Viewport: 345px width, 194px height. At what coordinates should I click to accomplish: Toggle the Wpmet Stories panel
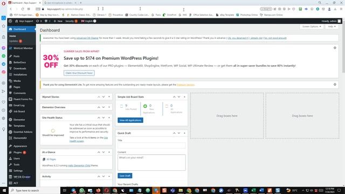point(109,97)
